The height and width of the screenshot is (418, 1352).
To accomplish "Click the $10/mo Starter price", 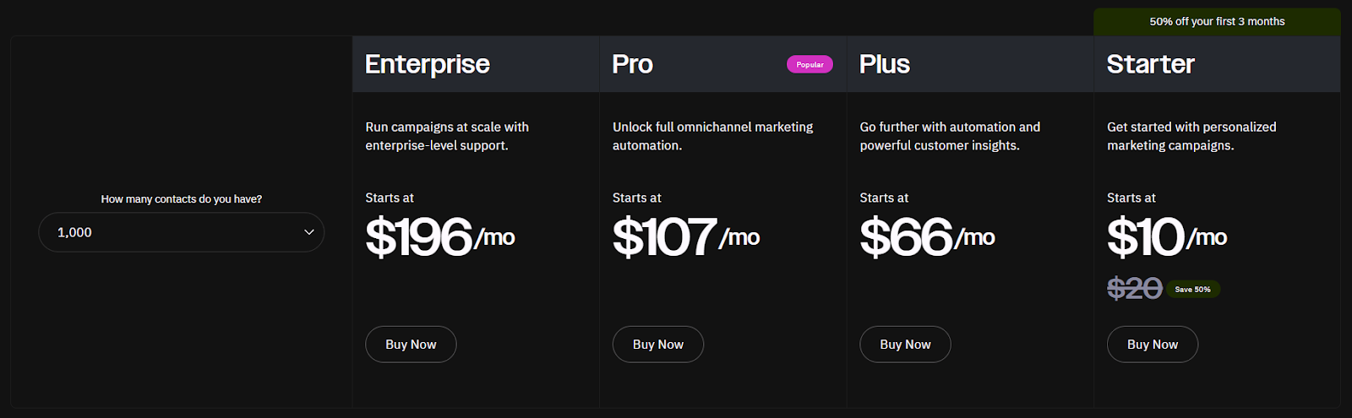I will coord(1167,237).
